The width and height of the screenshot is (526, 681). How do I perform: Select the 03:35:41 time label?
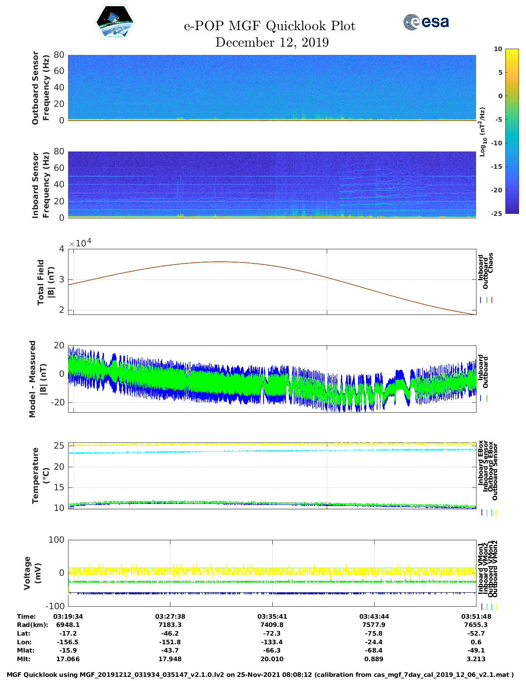(x=272, y=616)
